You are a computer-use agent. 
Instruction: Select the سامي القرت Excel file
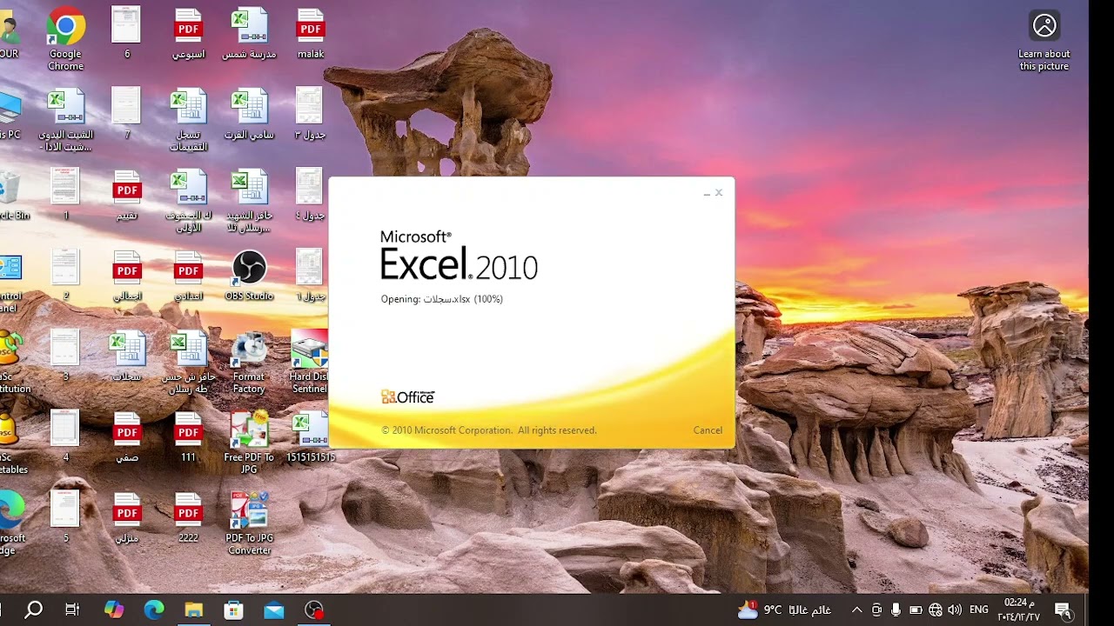click(249, 115)
